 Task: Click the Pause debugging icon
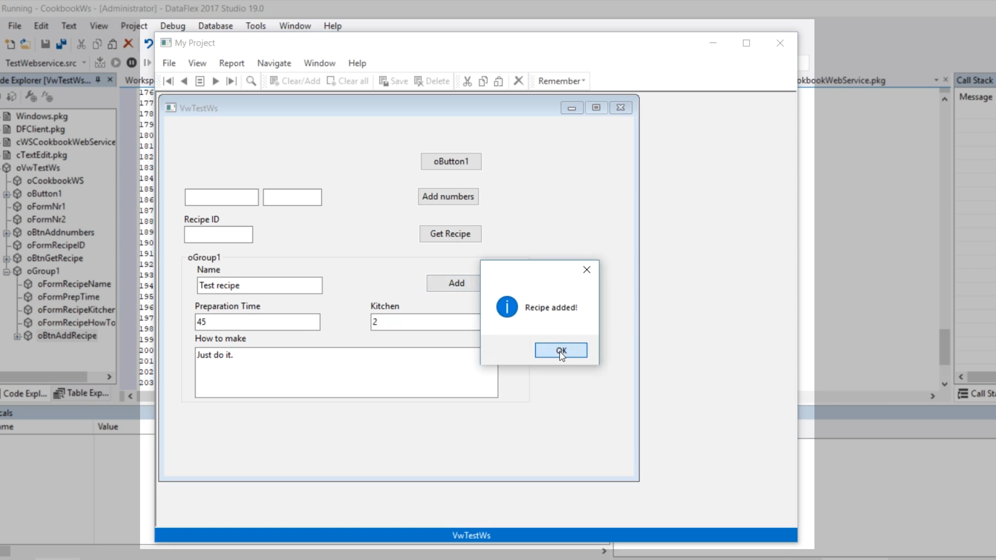coord(132,63)
